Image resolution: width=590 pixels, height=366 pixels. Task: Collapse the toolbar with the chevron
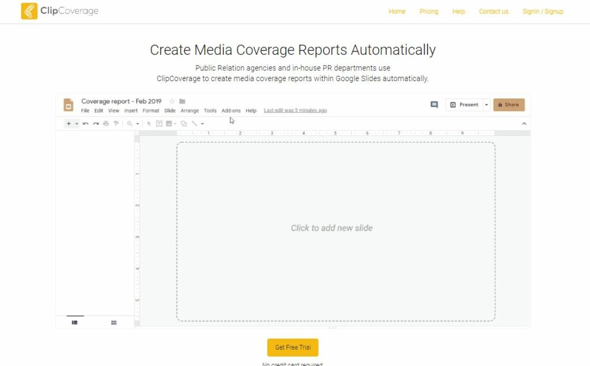click(x=524, y=123)
